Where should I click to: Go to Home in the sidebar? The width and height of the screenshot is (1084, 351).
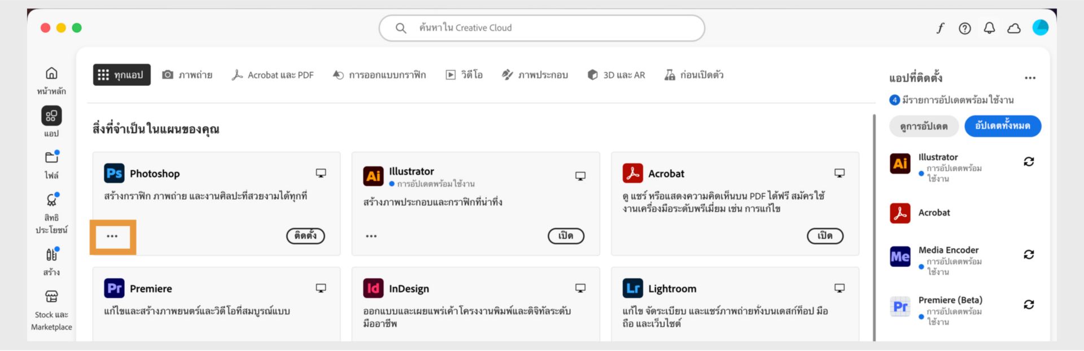(51, 81)
